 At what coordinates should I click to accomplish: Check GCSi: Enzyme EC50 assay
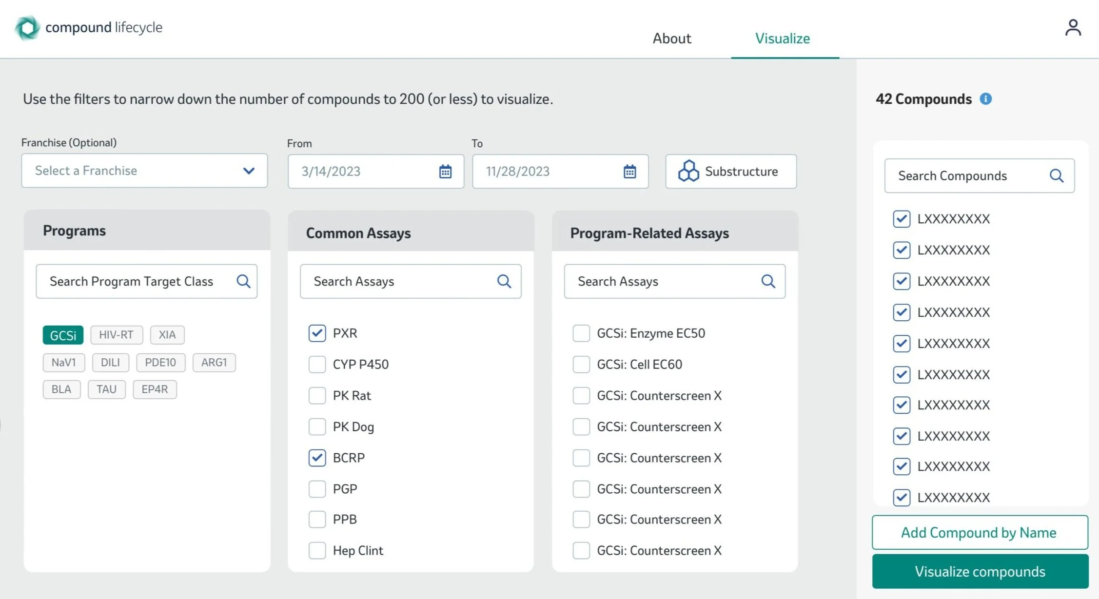(x=581, y=333)
